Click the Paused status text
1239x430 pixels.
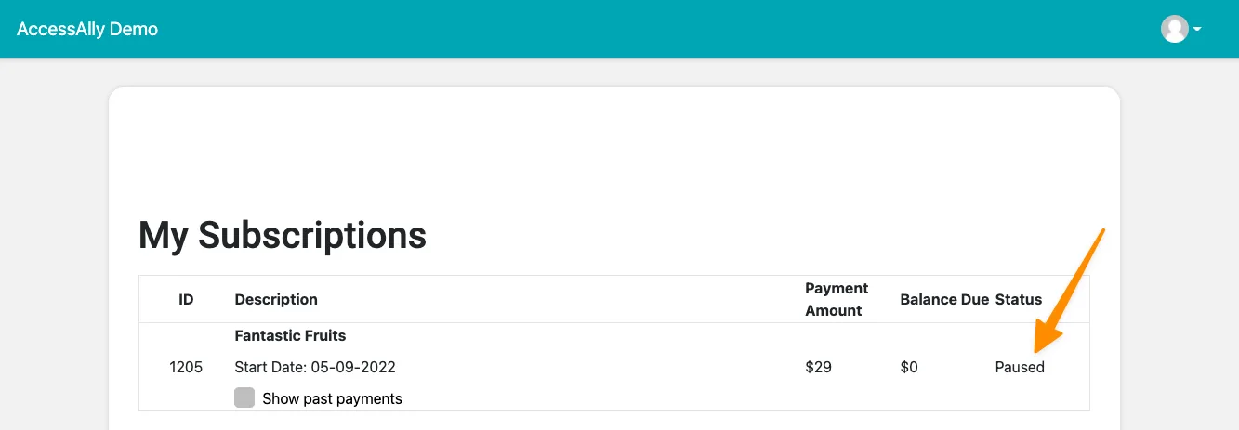pos(1020,367)
